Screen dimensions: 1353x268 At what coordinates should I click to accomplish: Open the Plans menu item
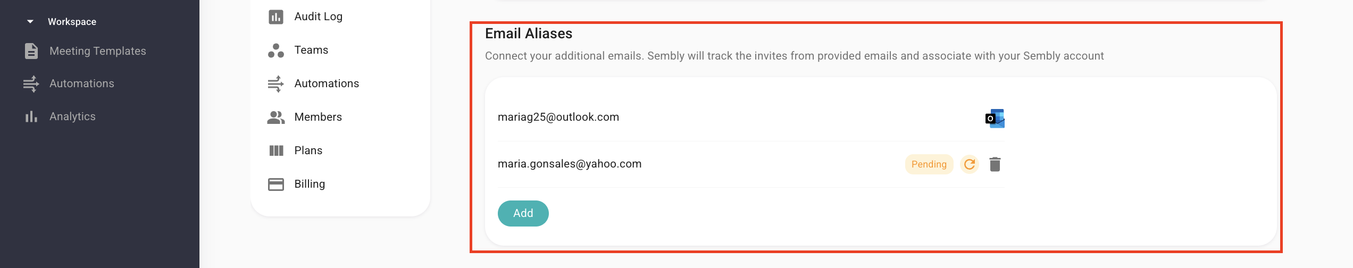(308, 150)
